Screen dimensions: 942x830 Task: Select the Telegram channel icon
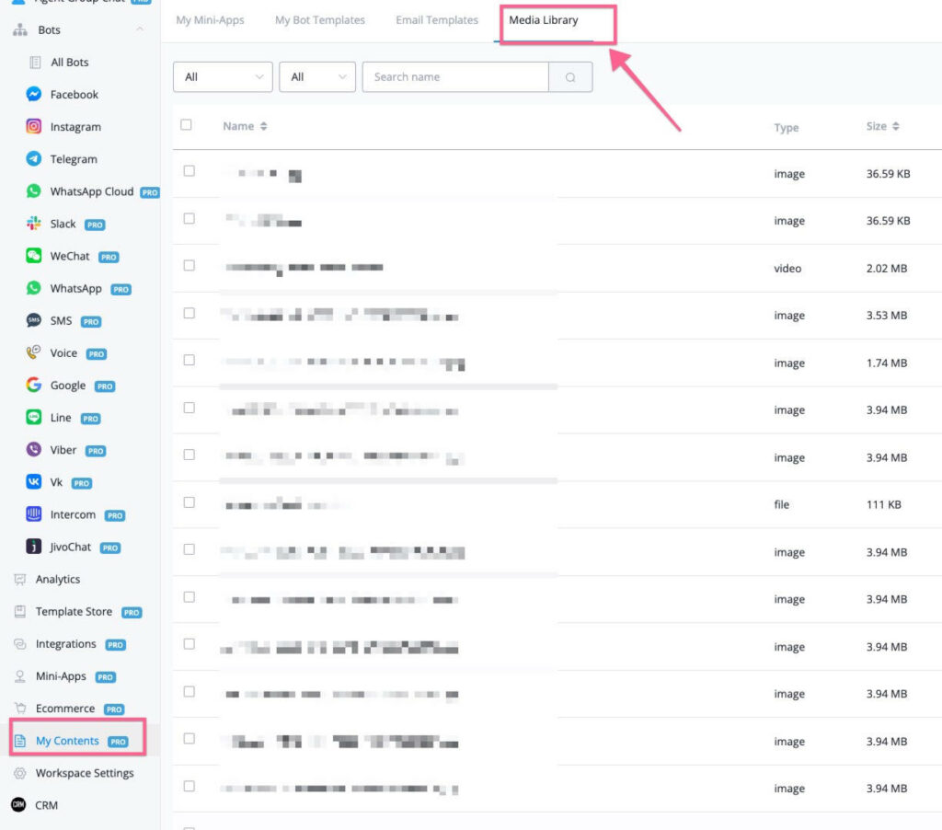click(x=34, y=159)
